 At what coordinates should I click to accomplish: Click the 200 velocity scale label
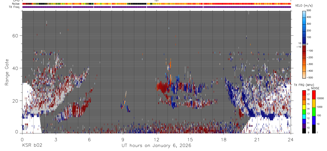pyautogui.click(x=309, y=30)
